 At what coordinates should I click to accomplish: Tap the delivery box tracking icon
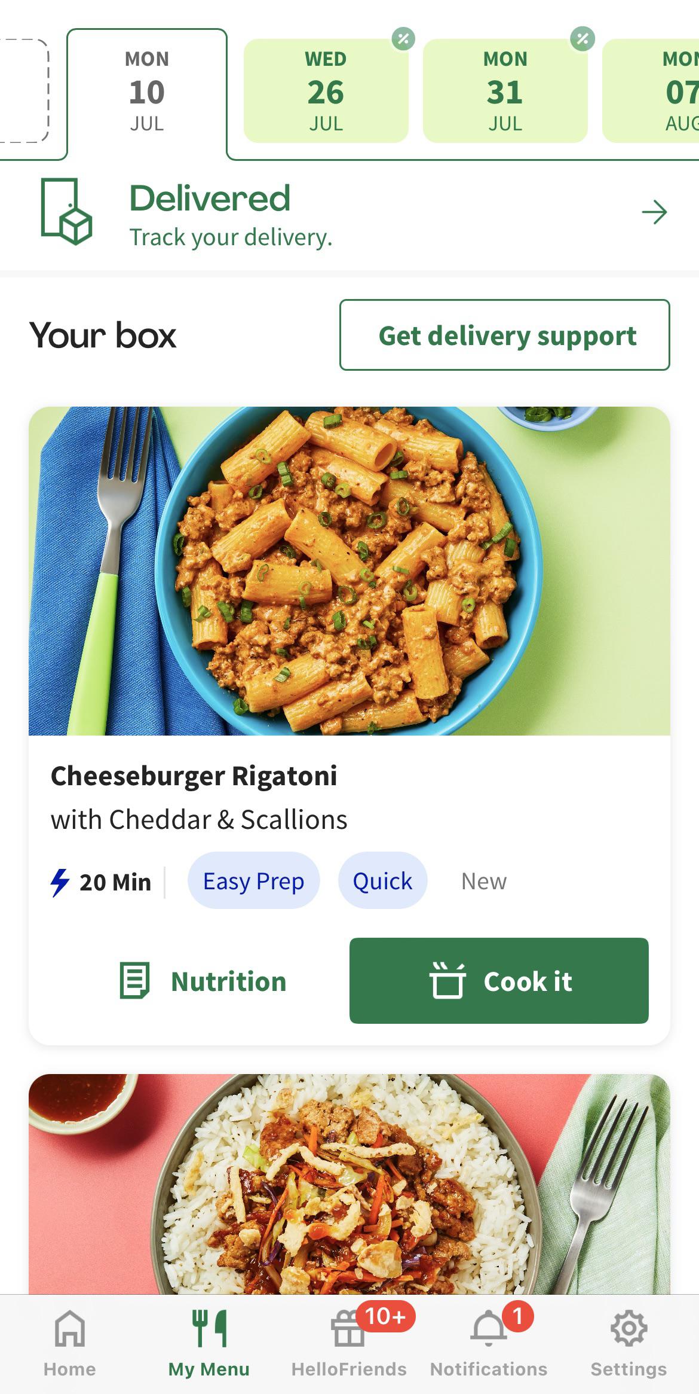[66, 212]
